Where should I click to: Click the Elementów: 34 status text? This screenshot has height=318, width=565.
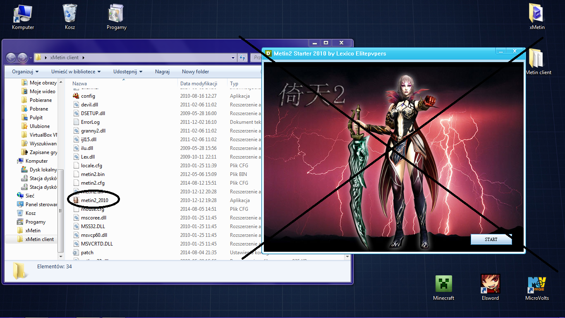point(55,267)
